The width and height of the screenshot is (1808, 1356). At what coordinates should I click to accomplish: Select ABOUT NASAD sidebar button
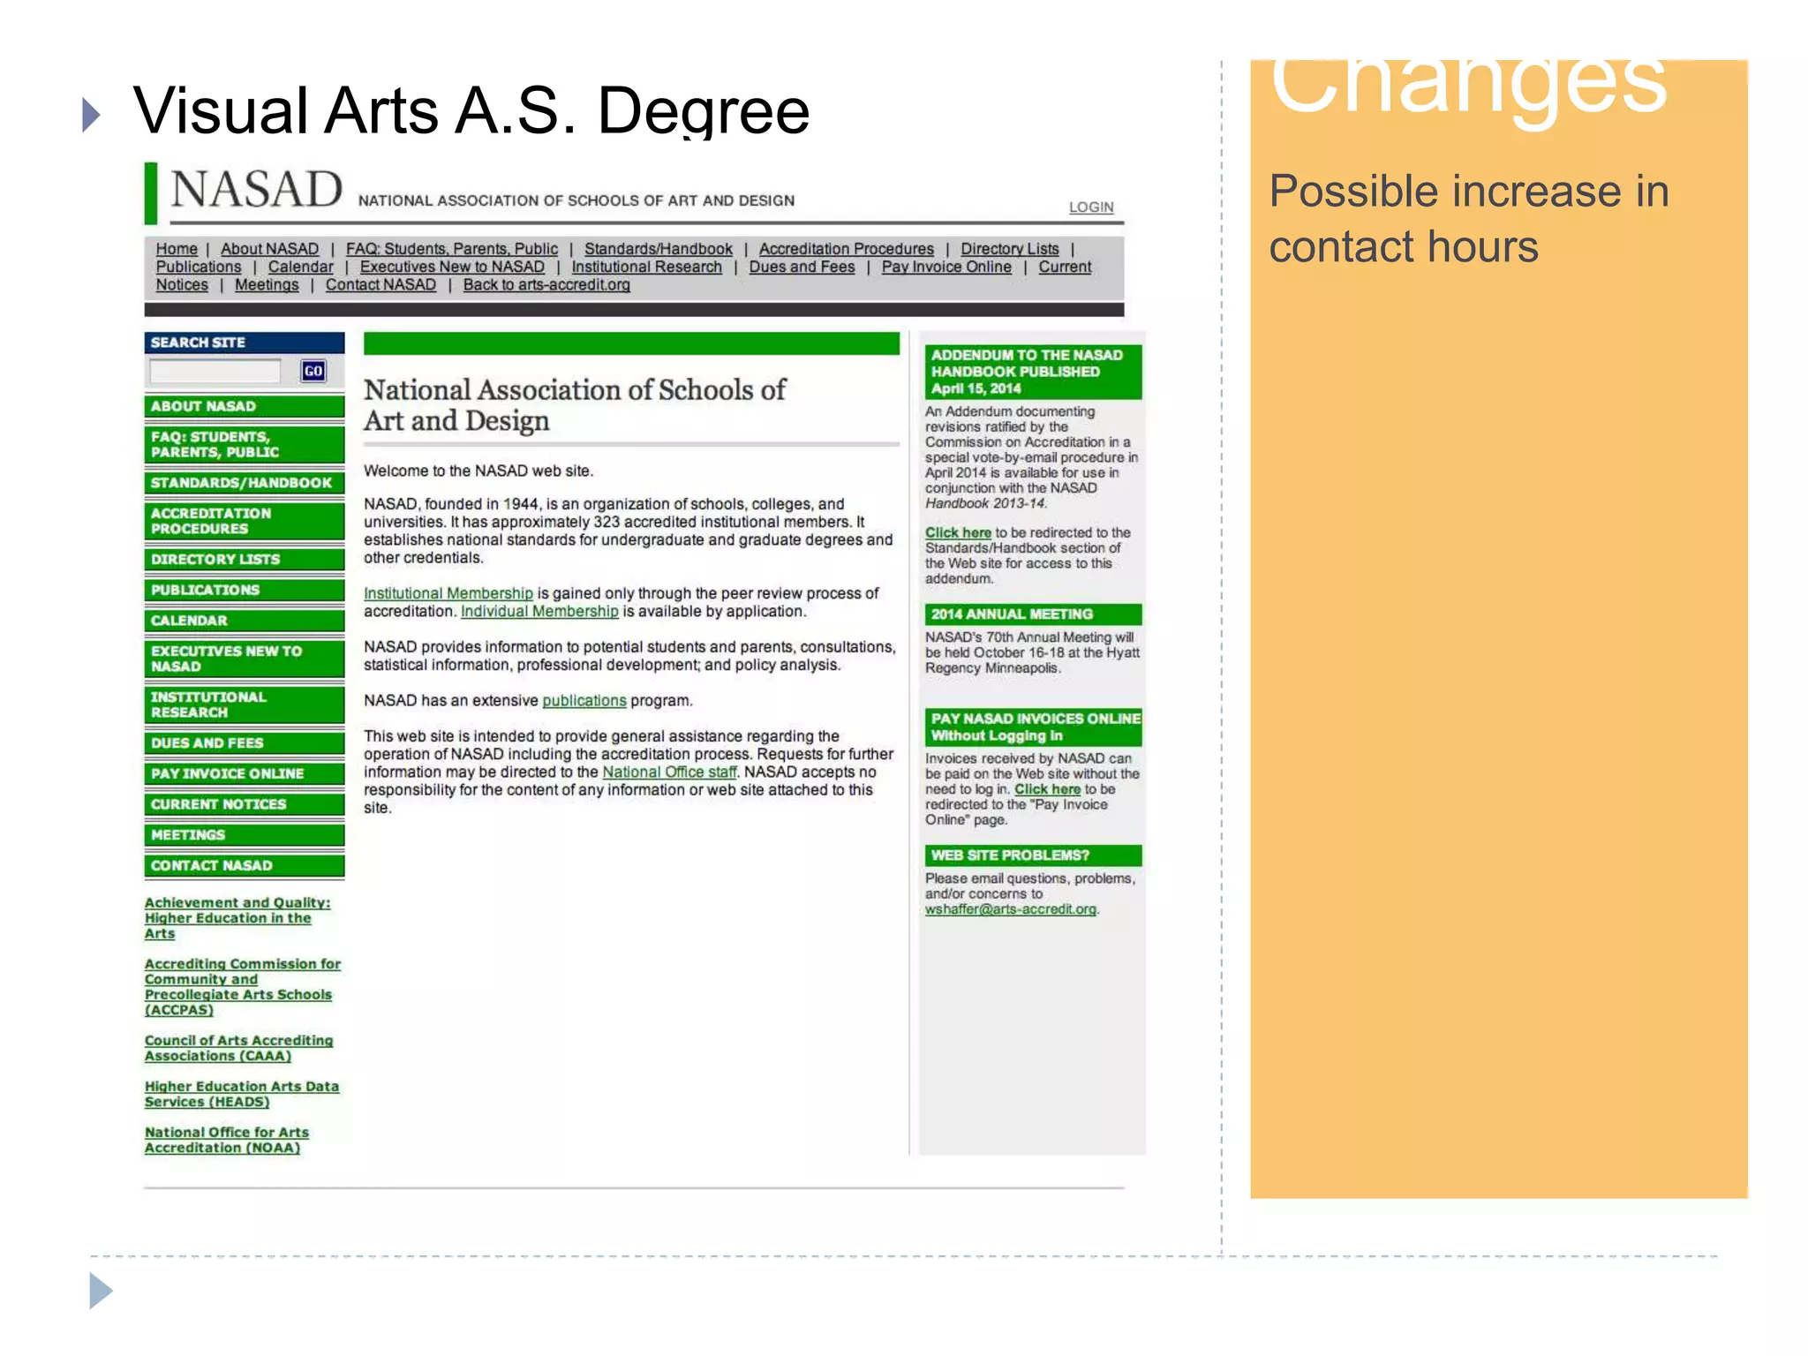(245, 406)
